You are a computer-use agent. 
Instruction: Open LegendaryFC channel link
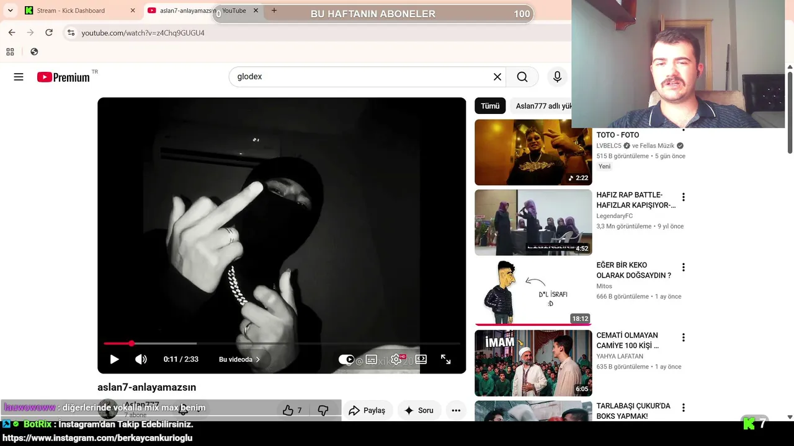[x=615, y=216]
